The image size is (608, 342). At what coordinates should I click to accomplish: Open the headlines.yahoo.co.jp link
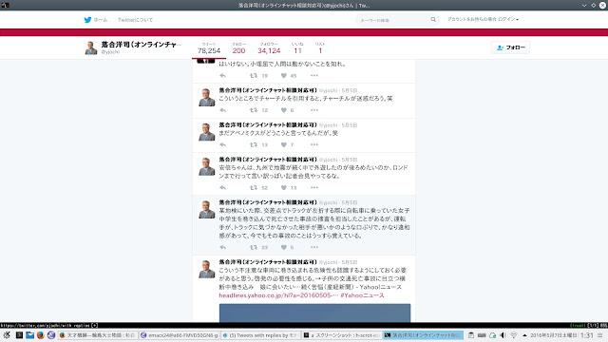278,295
